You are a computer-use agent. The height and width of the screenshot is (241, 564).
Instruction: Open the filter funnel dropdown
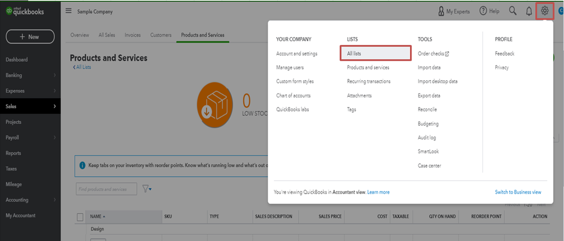tap(147, 189)
